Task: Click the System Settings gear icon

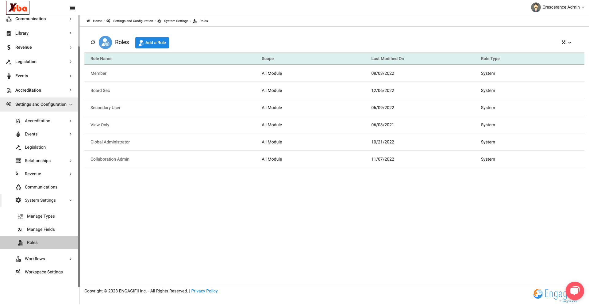Action: tap(18, 200)
